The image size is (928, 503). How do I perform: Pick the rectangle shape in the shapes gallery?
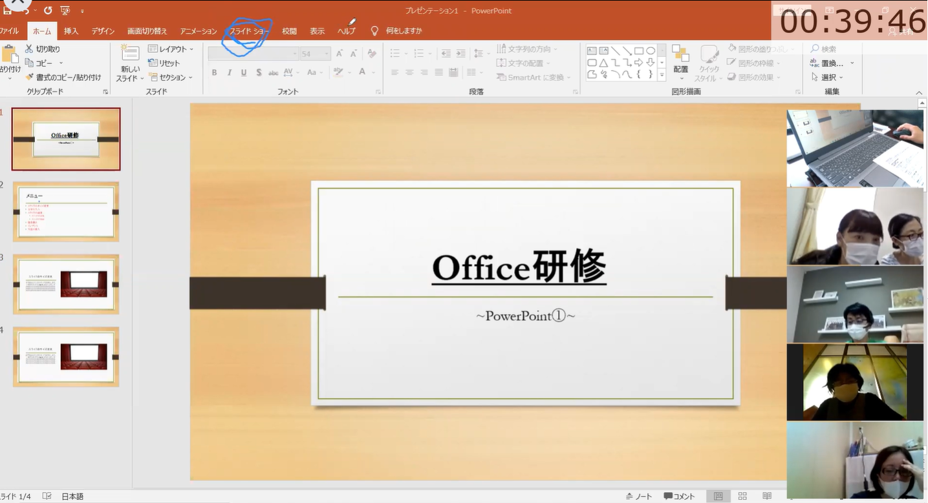point(639,50)
